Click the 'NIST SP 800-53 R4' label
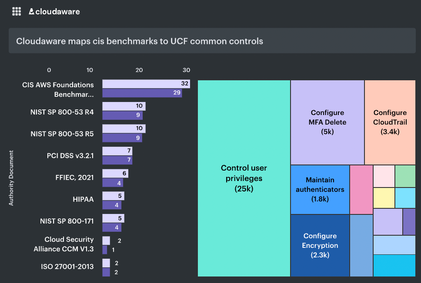This screenshot has height=283, width=421. coord(62,112)
